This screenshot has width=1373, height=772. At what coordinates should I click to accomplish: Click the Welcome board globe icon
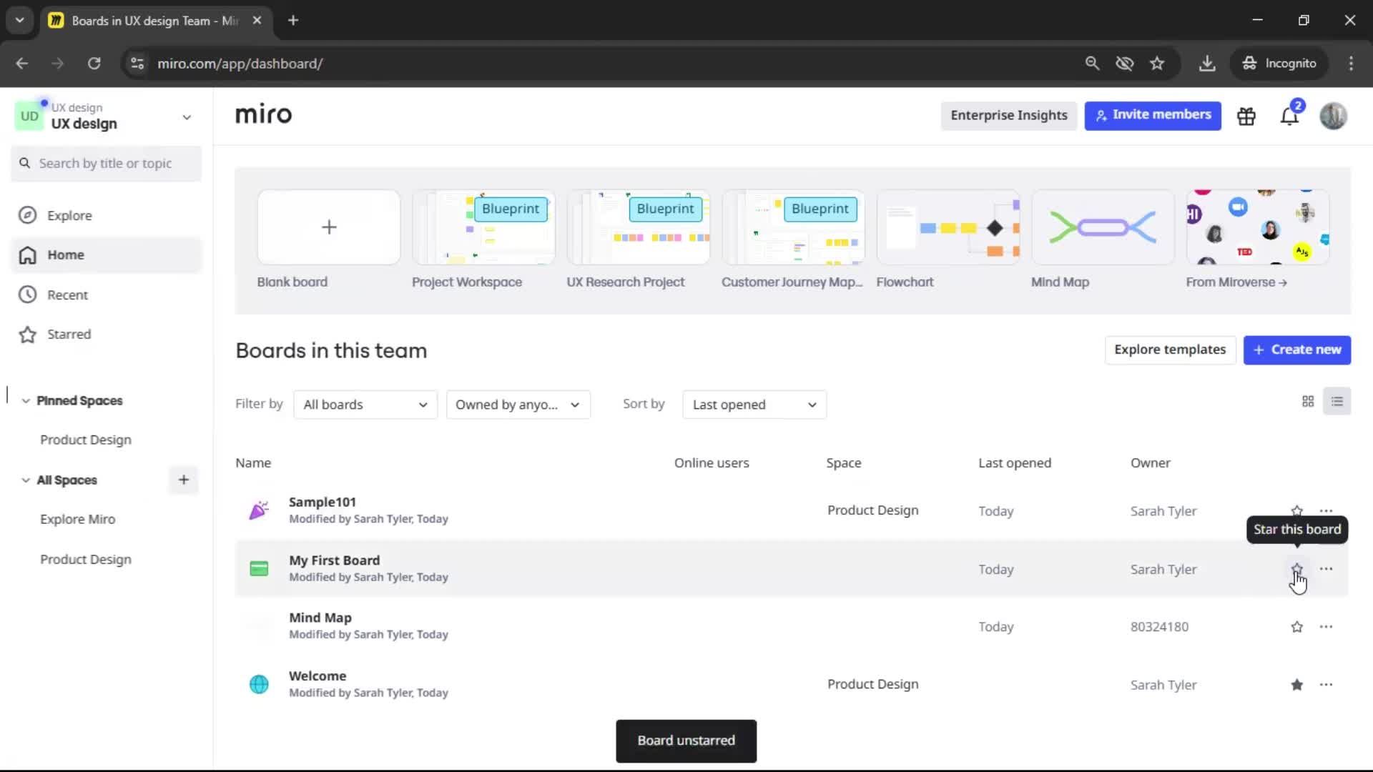[x=259, y=684]
